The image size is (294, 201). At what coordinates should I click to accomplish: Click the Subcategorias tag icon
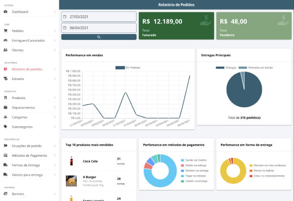pos(5,127)
